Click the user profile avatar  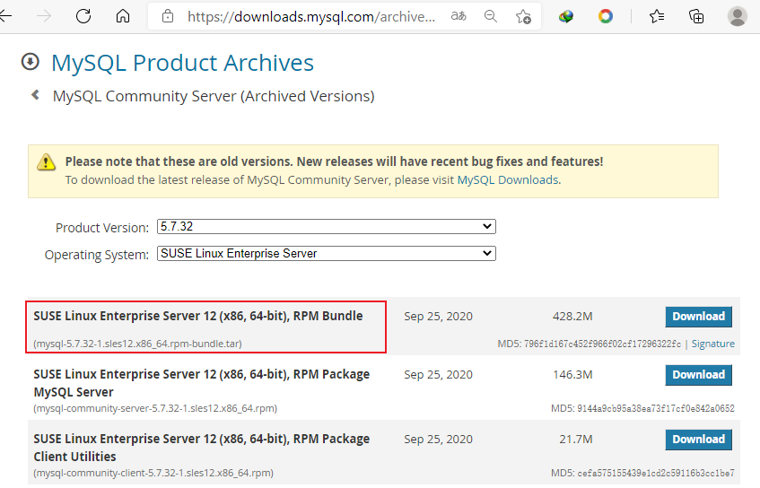point(738,16)
